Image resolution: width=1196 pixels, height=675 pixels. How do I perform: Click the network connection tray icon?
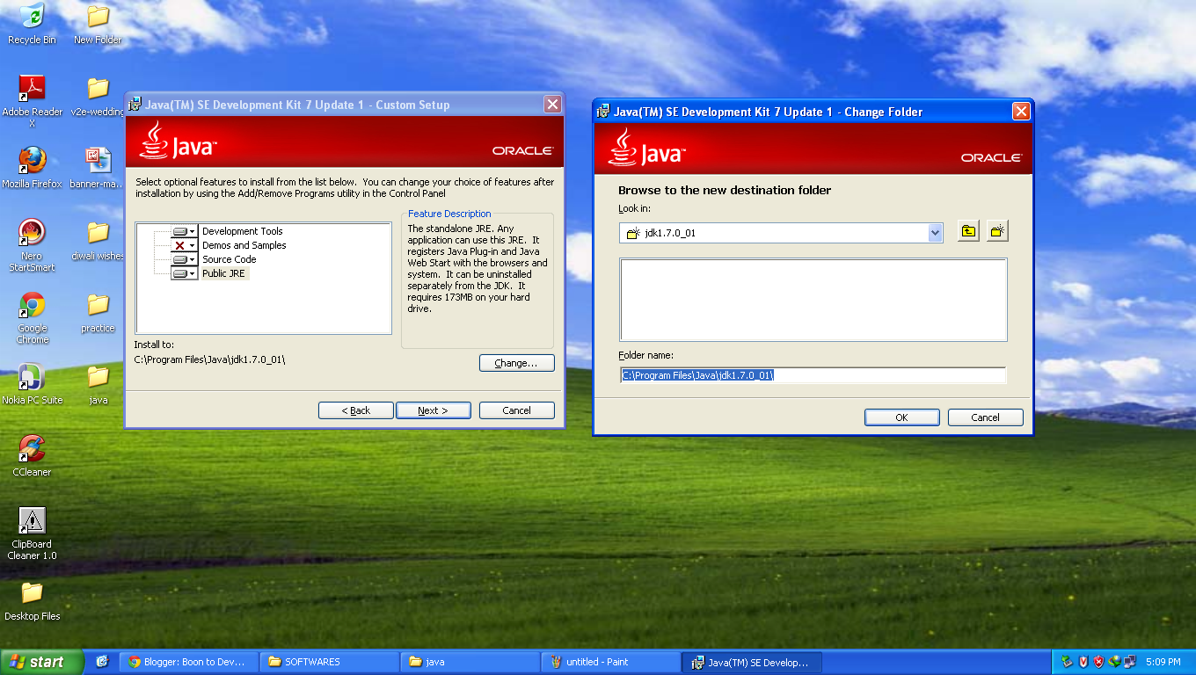click(1129, 662)
